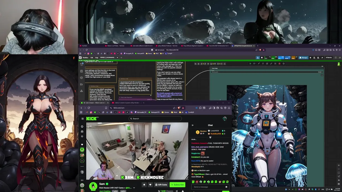Screen dimensions: 342x192
Task: Open AI bookmark folder in Kick window
Action: 181,112
